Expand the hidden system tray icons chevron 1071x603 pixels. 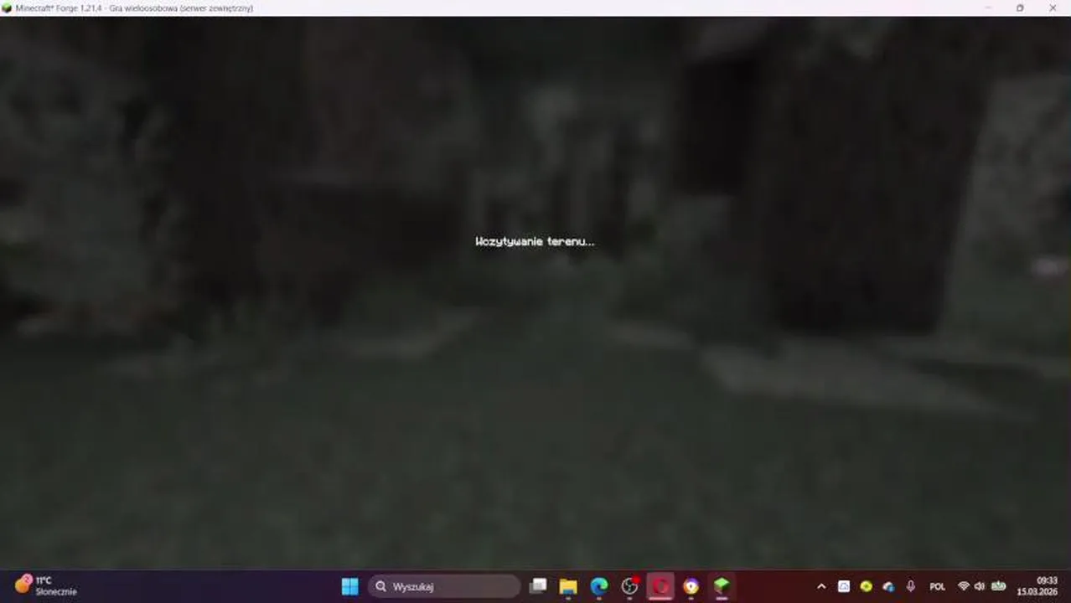tap(821, 586)
